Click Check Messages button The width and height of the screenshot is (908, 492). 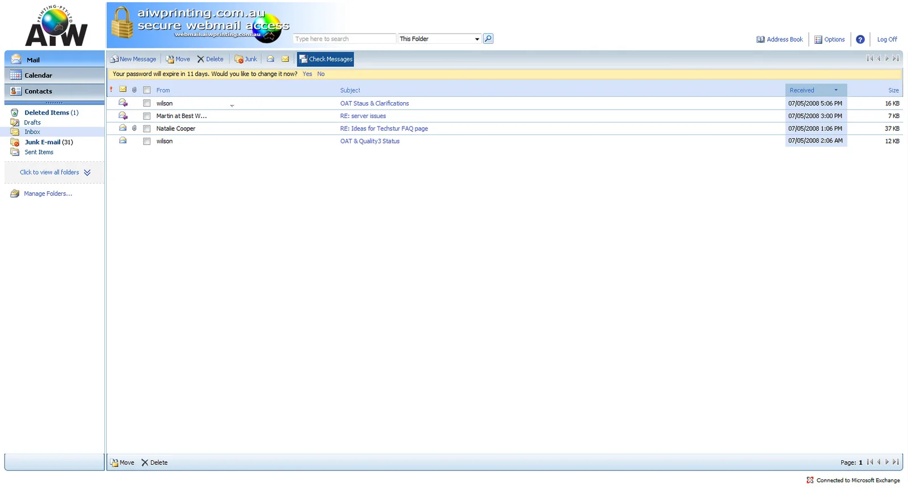pyautogui.click(x=326, y=59)
